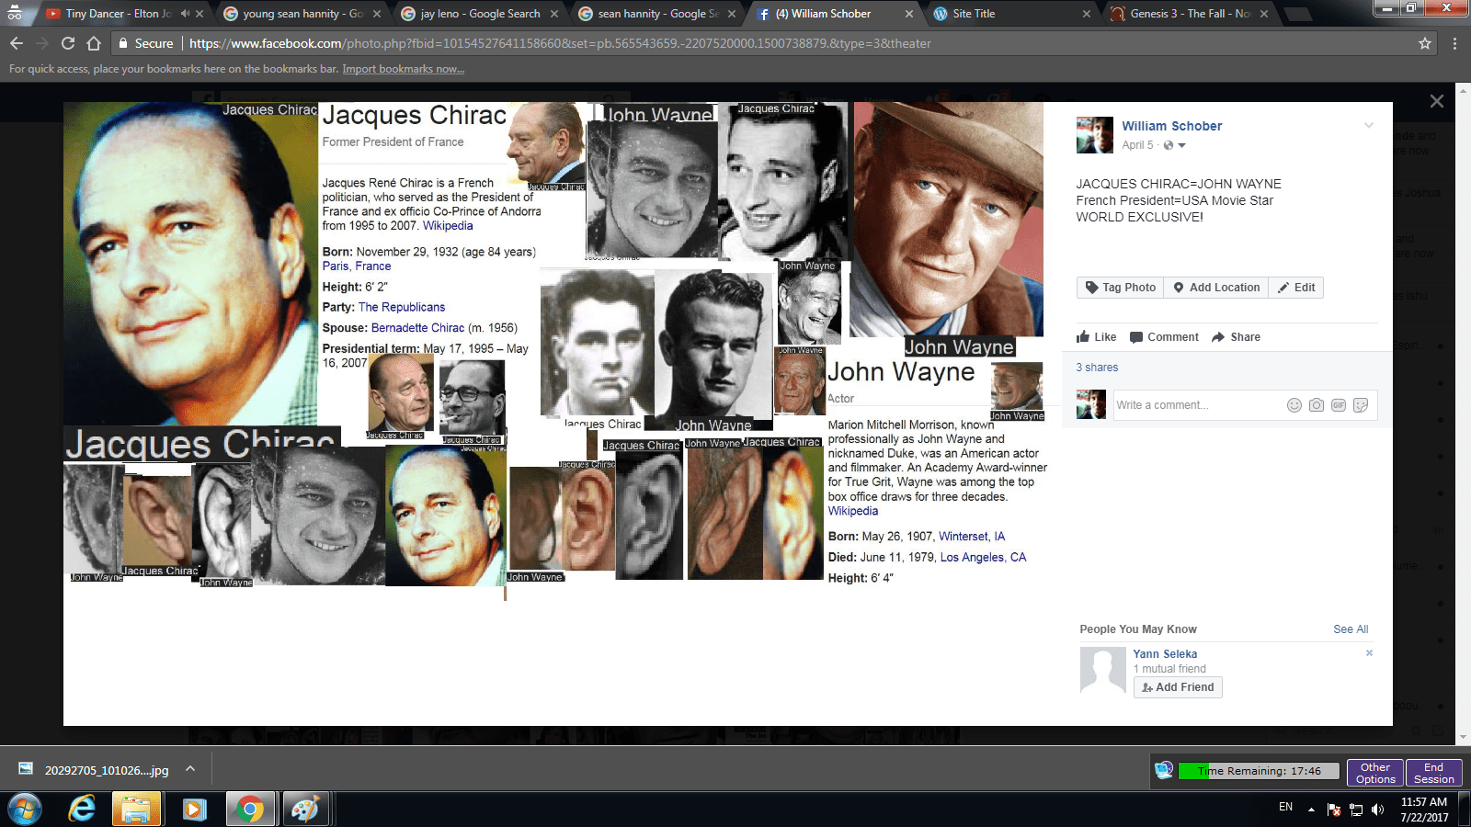Open Paint from the Windows taskbar
Viewport: 1471px width, 827px height.
tap(304, 809)
